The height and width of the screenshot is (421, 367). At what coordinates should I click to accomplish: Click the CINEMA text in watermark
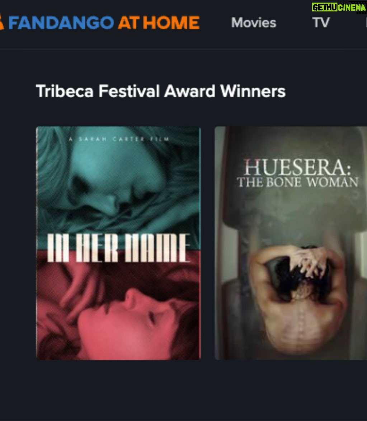click(352, 8)
